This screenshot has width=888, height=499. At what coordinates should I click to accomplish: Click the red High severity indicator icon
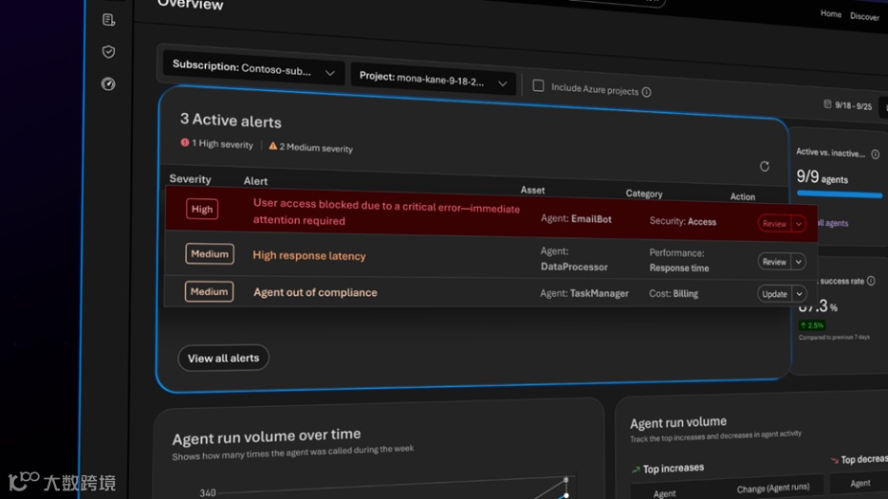(185, 142)
